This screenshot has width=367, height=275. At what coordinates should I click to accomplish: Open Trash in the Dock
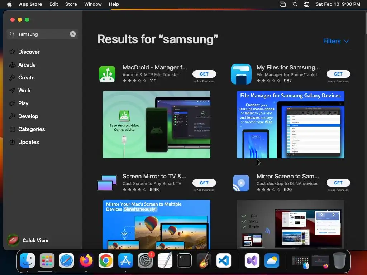coord(340,261)
